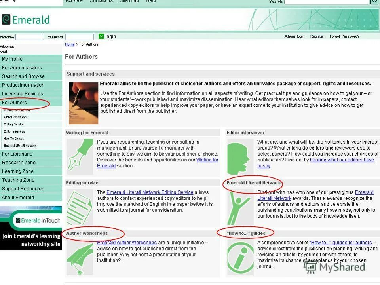380x285 pixels.
Task: Select Emerald Literati Network sidebar sub-item
Action: (x=20, y=146)
